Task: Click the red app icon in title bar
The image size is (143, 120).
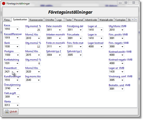Action: click(x=4, y=4)
